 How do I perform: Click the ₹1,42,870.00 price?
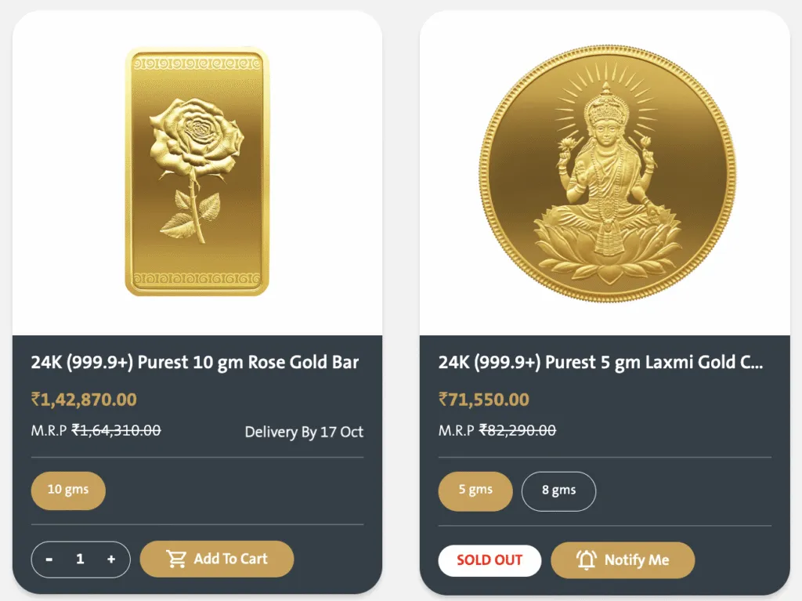[x=84, y=400]
